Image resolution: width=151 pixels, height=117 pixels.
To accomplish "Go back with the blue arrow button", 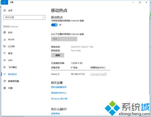I will click(5, 2).
